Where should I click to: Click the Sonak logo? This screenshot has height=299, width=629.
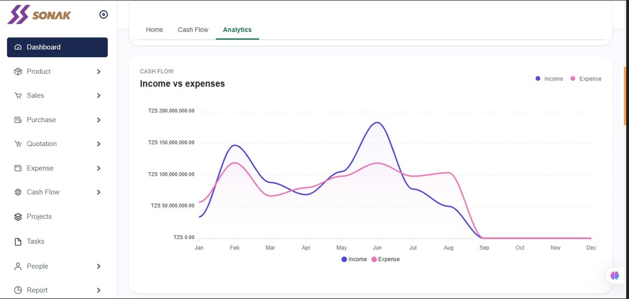point(39,15)
